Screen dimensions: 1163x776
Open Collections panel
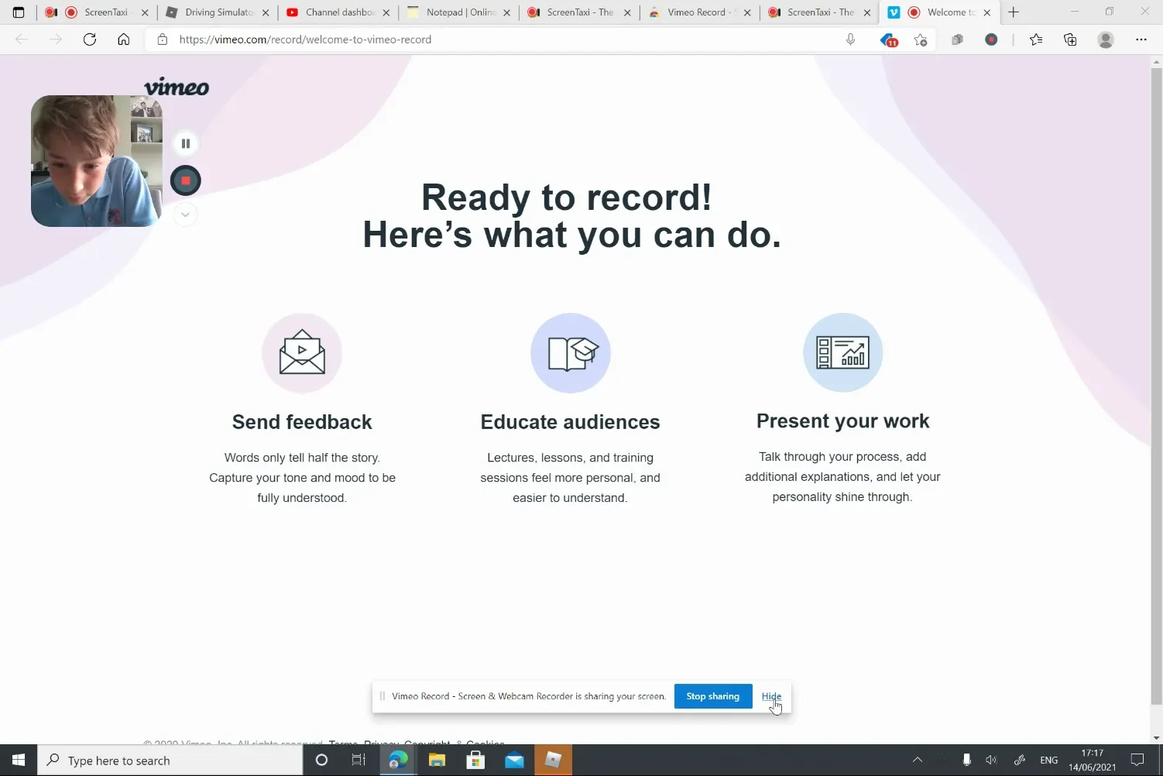point(1070,39)
